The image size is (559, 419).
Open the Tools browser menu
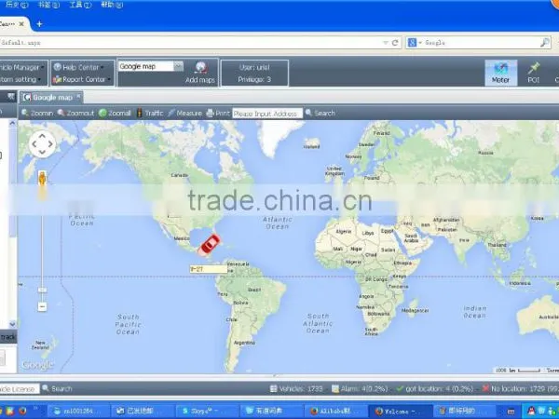(x=80, y=5)
